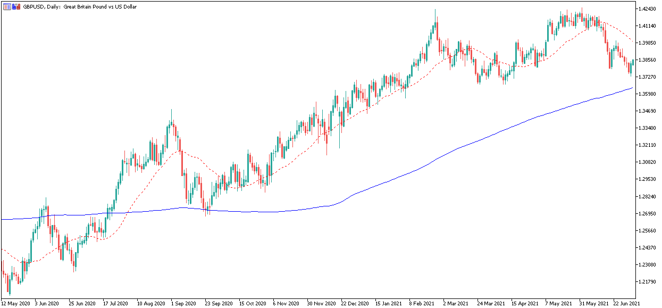Viewport: 662px width, 308px height.
Task: Select the 1.25660 price level label
Action: 647,230
